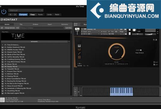This screenshot has width=161, height=109.
Task: Select 07. Cozy Wind Chimes TM.nki
Action: 15,62
